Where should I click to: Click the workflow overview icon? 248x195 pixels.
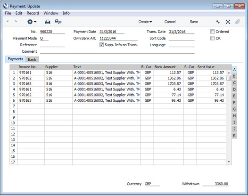click(228, 22)
